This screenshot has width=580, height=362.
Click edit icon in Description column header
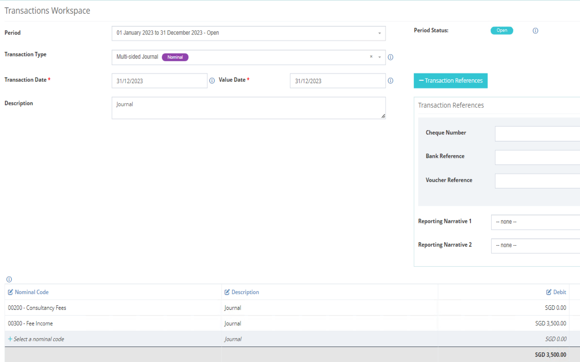point(227,292)
